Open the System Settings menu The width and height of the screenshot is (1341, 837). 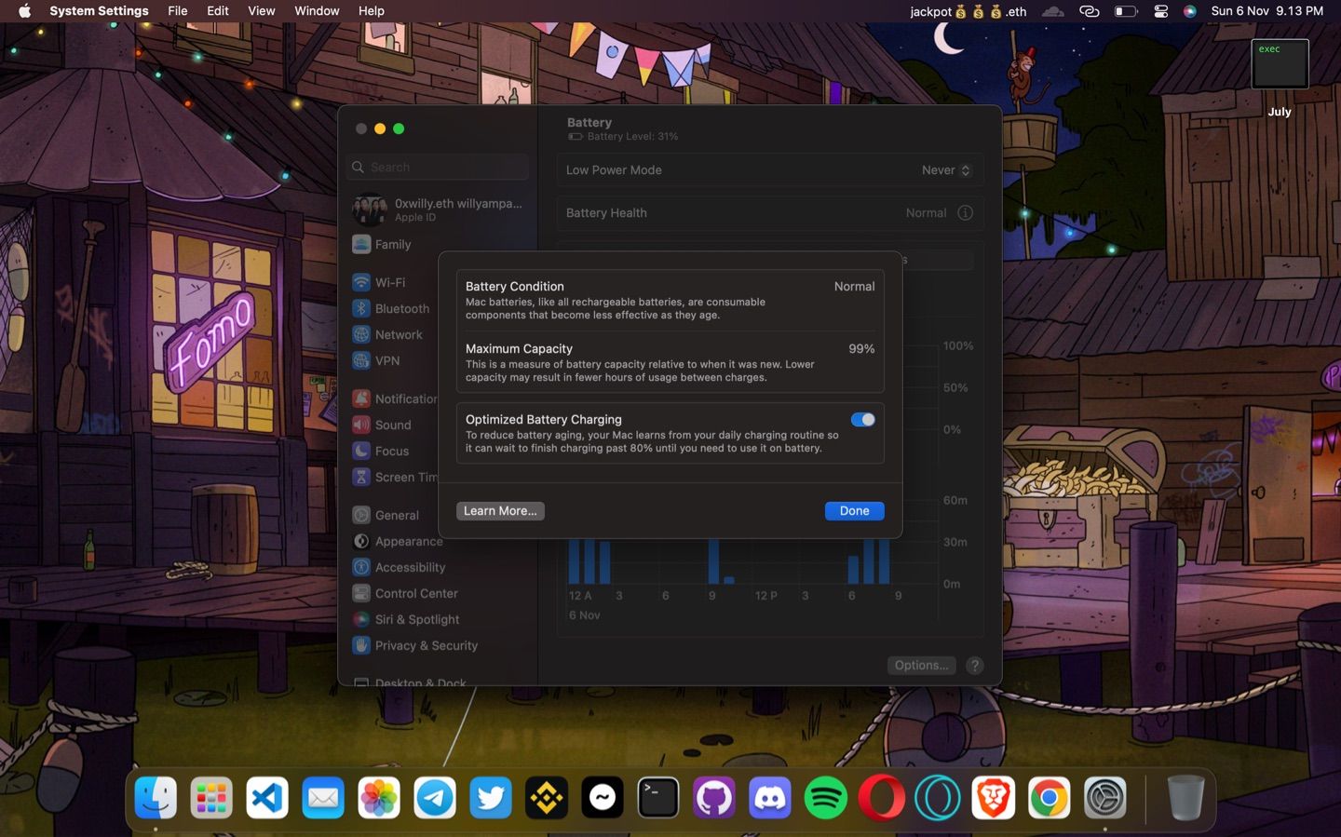[99, 11]
